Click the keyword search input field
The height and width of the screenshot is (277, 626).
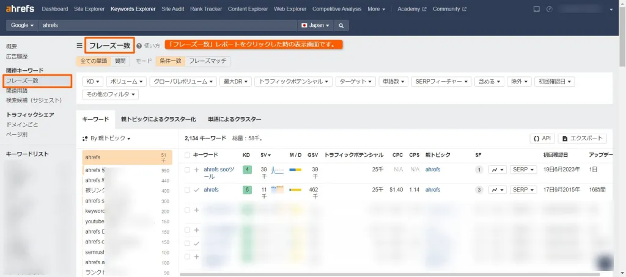(168, 25)
